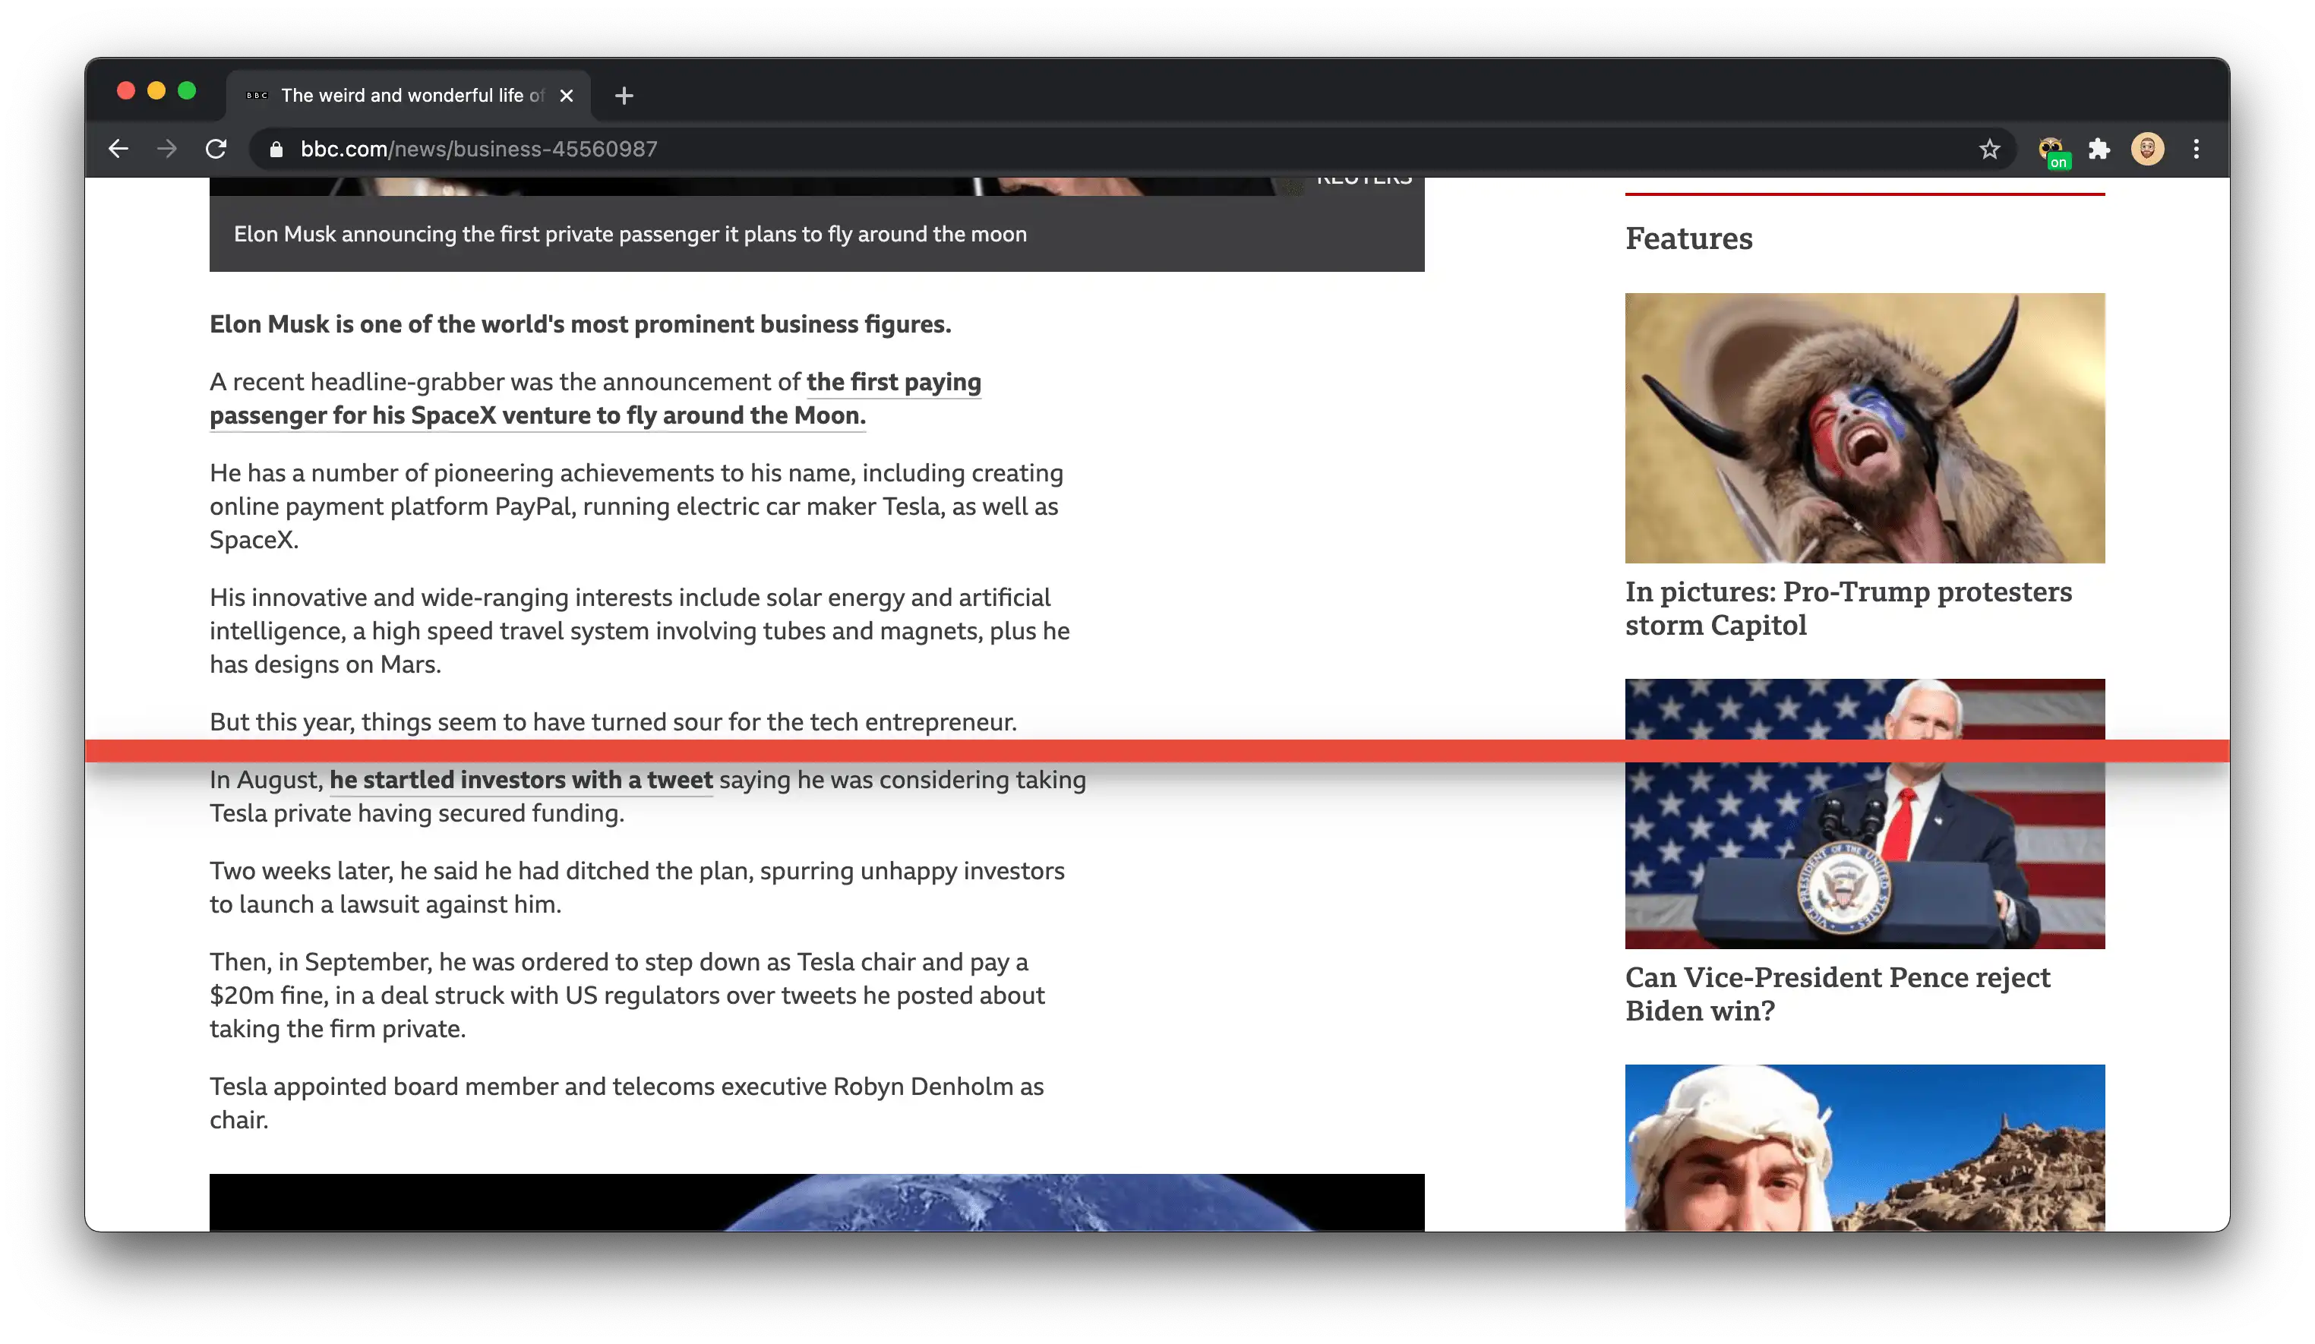Minimize the window with the yellow button

click(x=157, y=90)
